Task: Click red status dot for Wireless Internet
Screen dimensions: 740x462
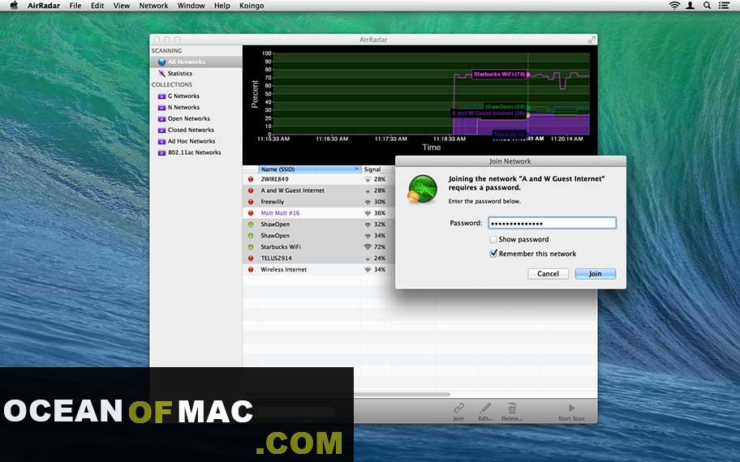Action: (x=251, y=270)
